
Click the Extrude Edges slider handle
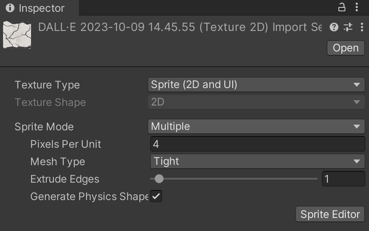click(x=159, y=179)
